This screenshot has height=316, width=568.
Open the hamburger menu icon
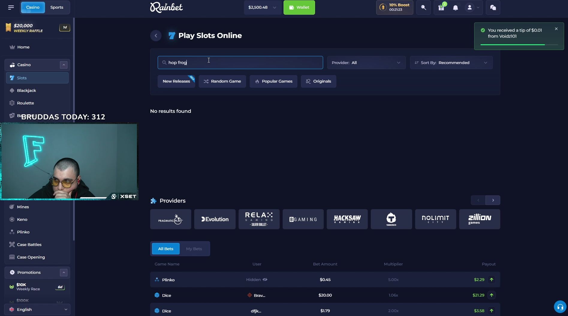coord(11,7)
